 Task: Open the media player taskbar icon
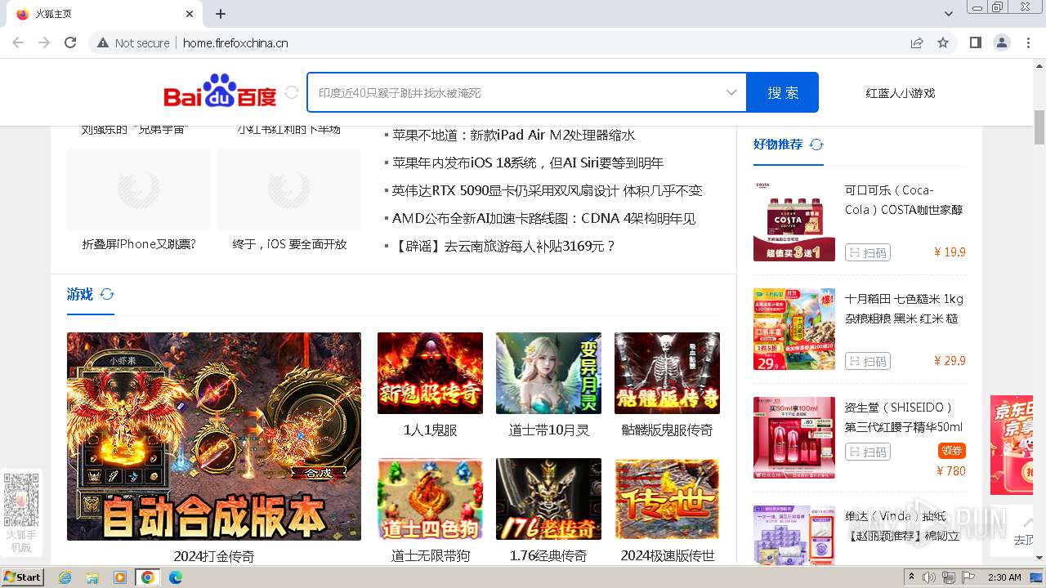coord(120,577)
